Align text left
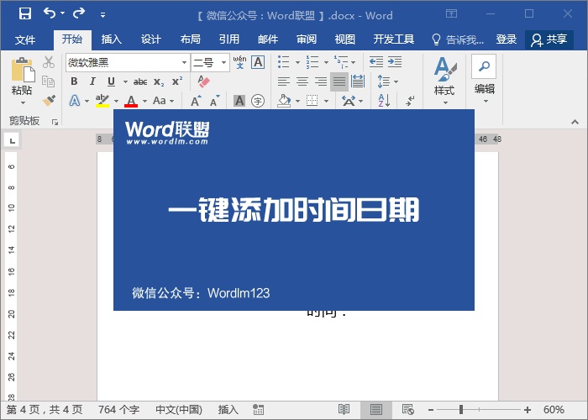The image size is (588, 420). pyautogui.click(x=284, y=81)
